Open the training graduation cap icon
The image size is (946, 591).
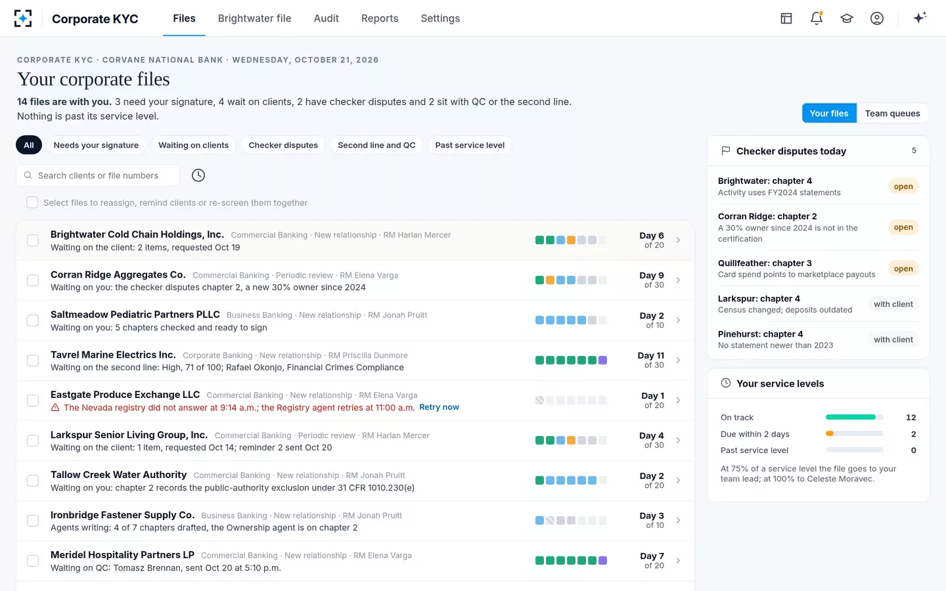(847, 18)
